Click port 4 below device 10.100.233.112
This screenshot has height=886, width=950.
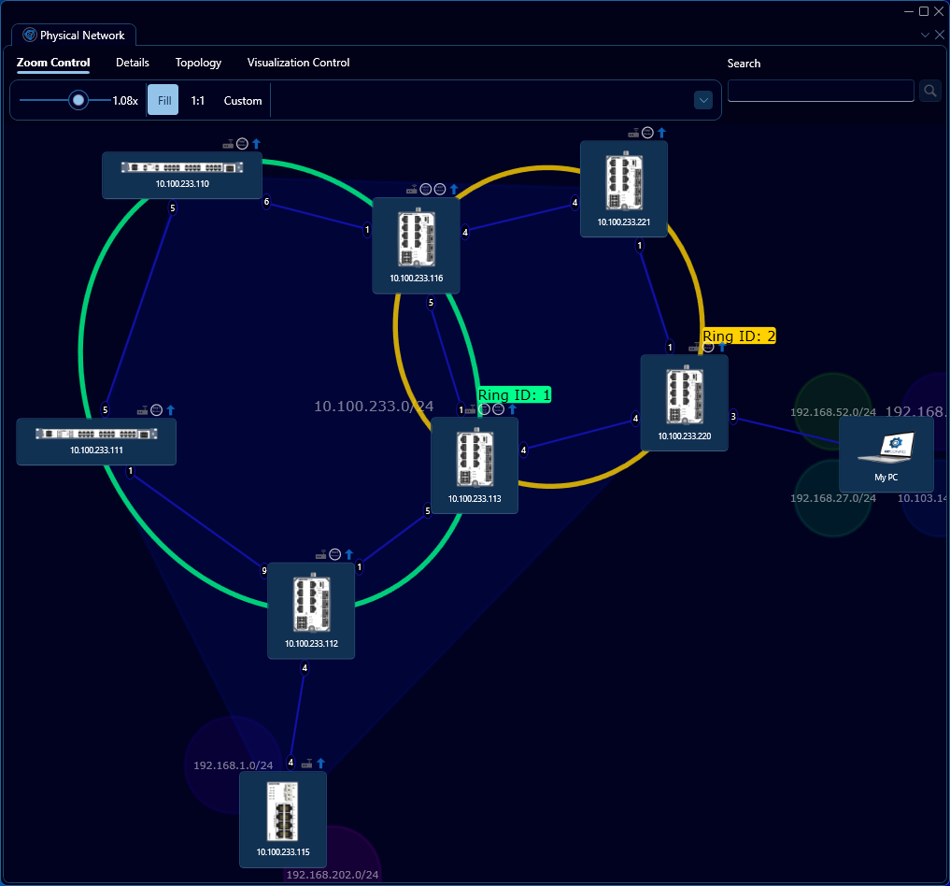305,668
